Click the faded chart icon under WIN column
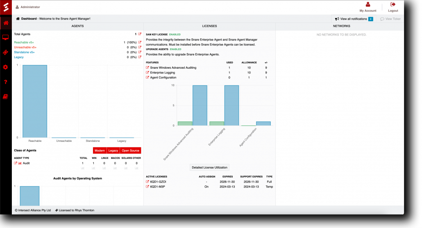422x228 pixels. click(x=93, y=168)
